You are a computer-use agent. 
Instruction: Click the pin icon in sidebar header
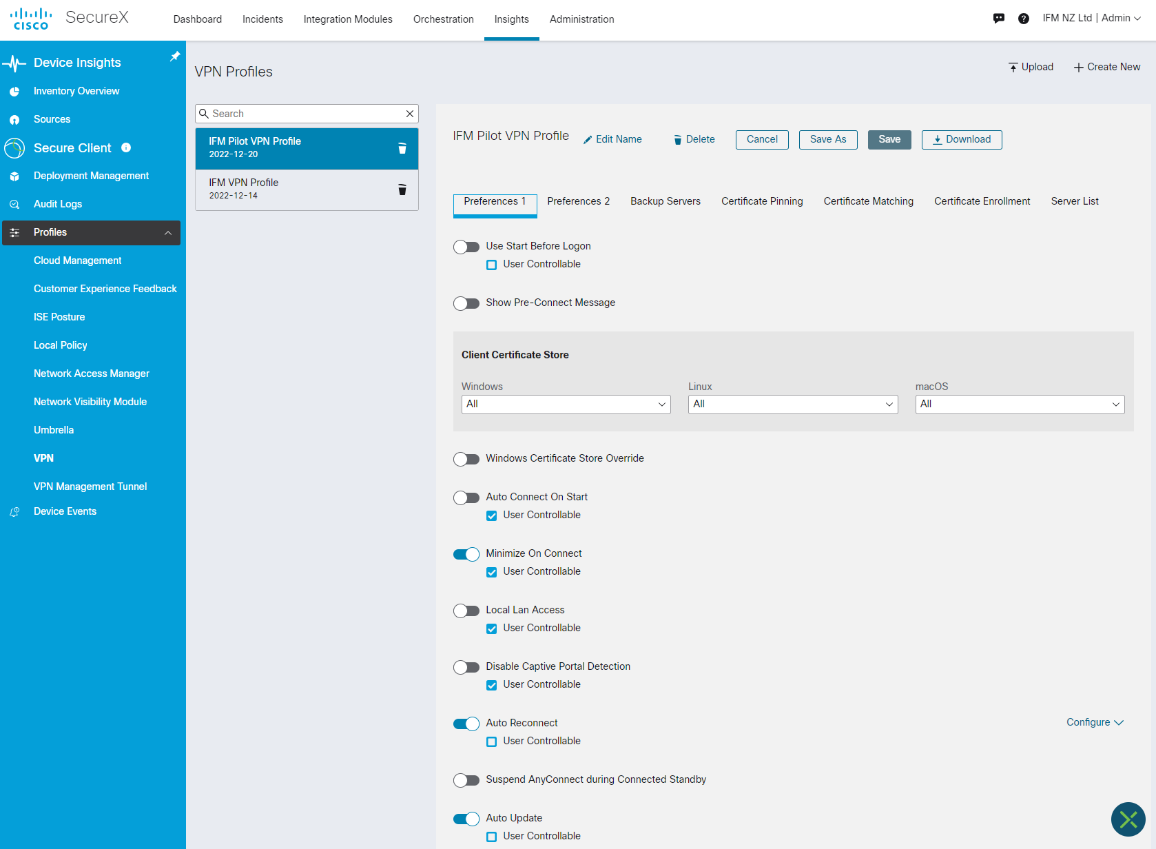point(175,57)
